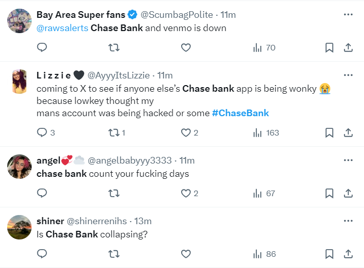
Task: Share Bay Area Super fans post
Action: [348, 47]
